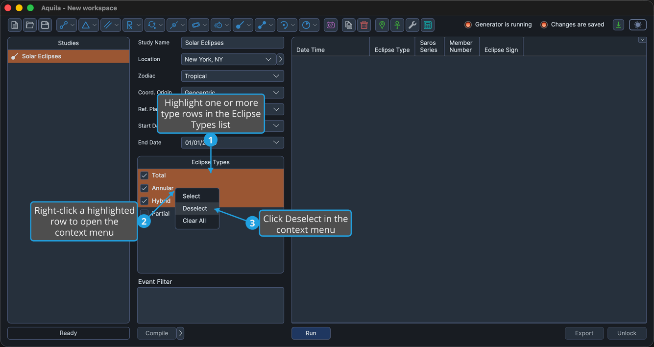The height and width of the screenshot is (347, 654).
Task: Click the arrow button beside Compile
Action: [180, 333]
